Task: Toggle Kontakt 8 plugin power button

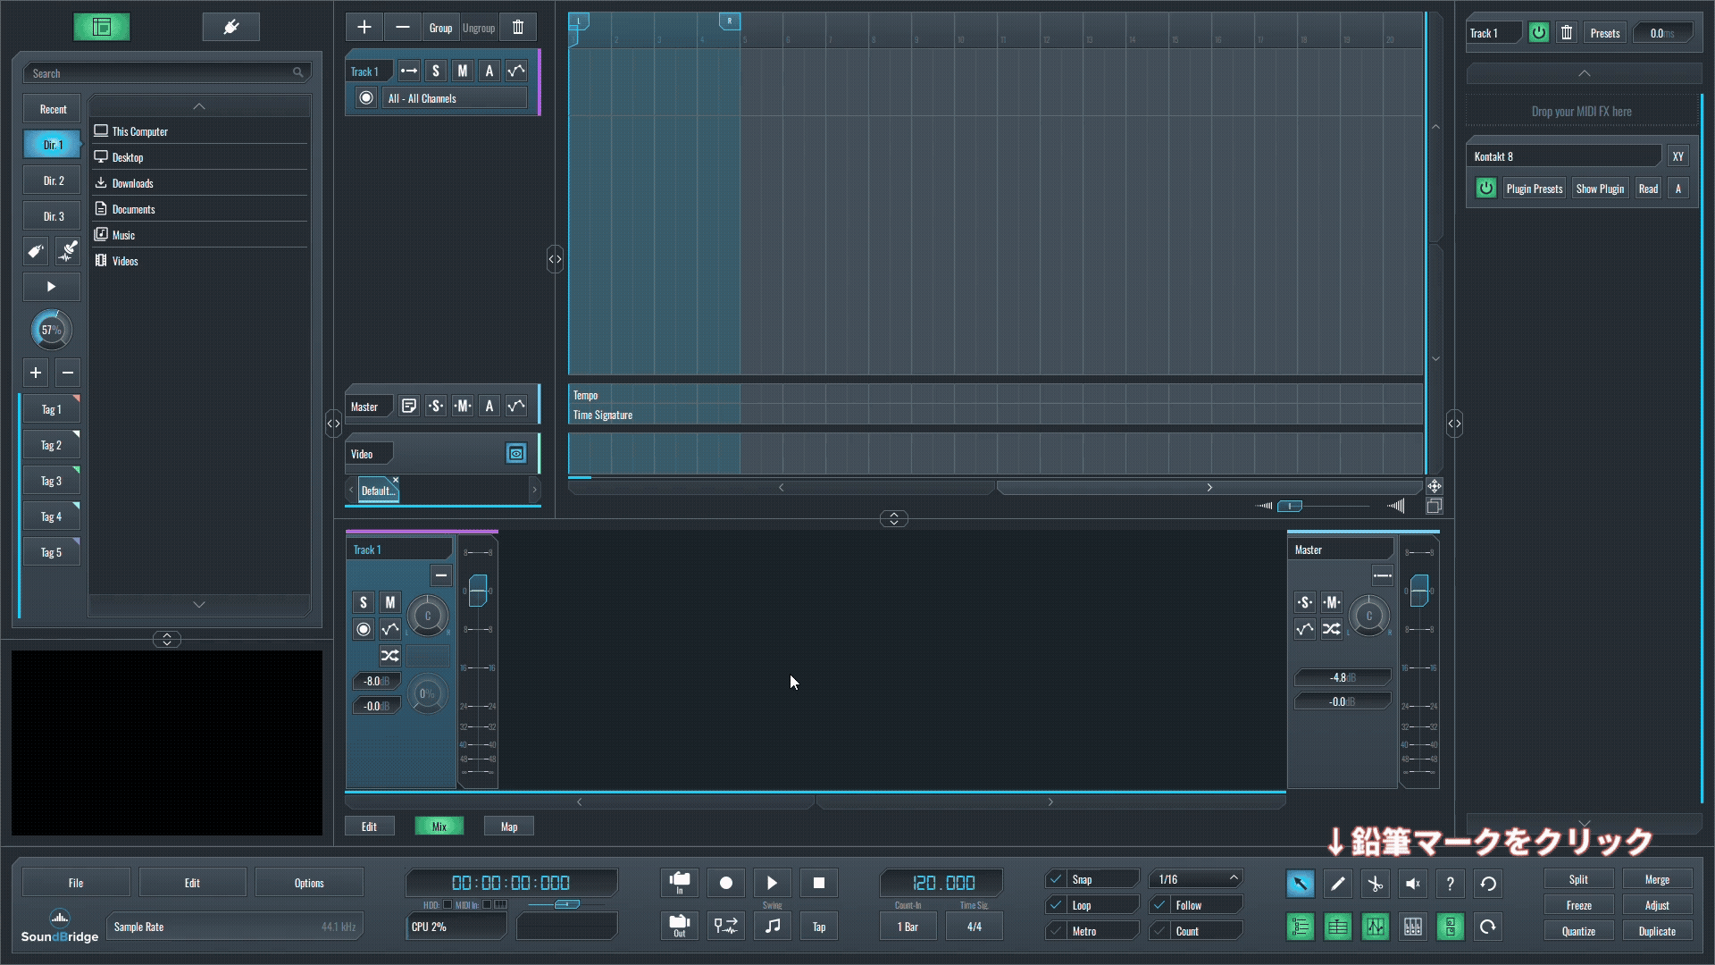Action: [x=1485, y=189]
